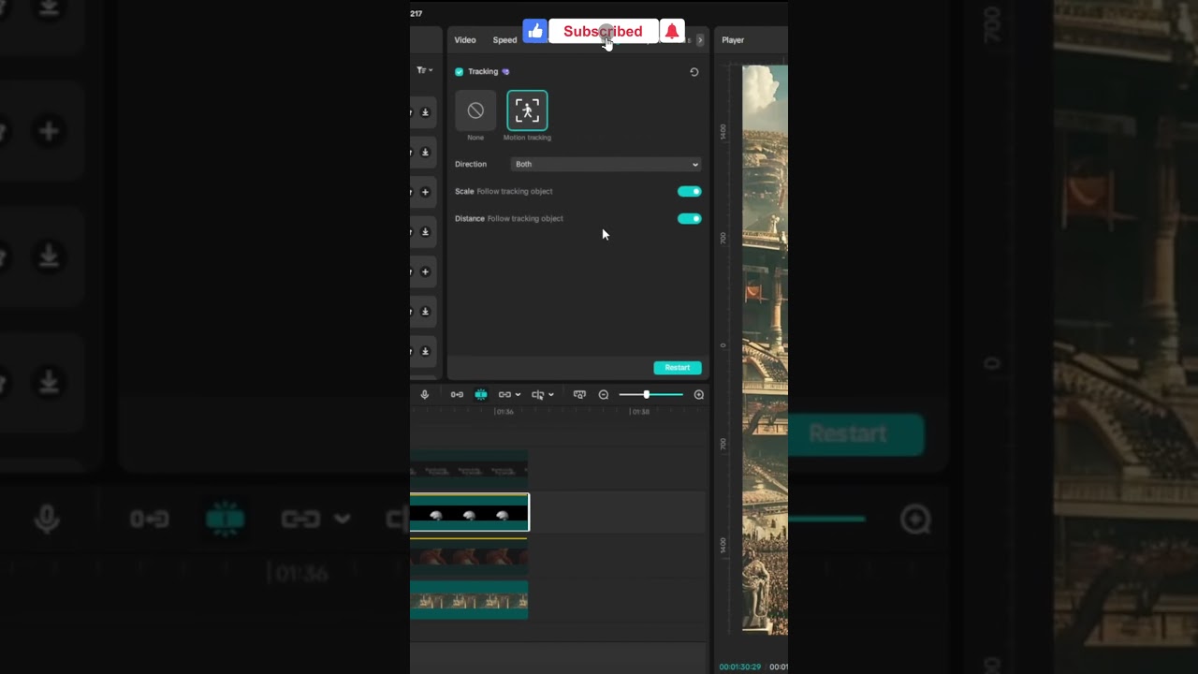Show more tabs with the right arrow

click(699, 40)
